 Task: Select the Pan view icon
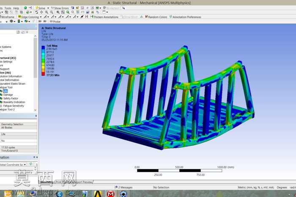point(41,12)
